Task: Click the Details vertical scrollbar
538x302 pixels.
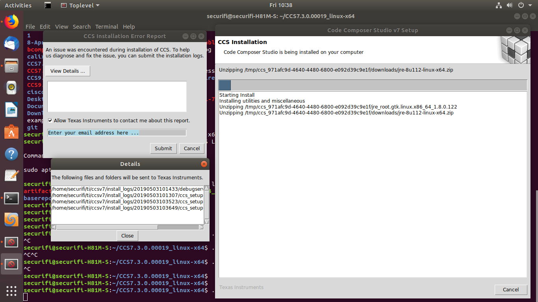Action: (206, 205)
